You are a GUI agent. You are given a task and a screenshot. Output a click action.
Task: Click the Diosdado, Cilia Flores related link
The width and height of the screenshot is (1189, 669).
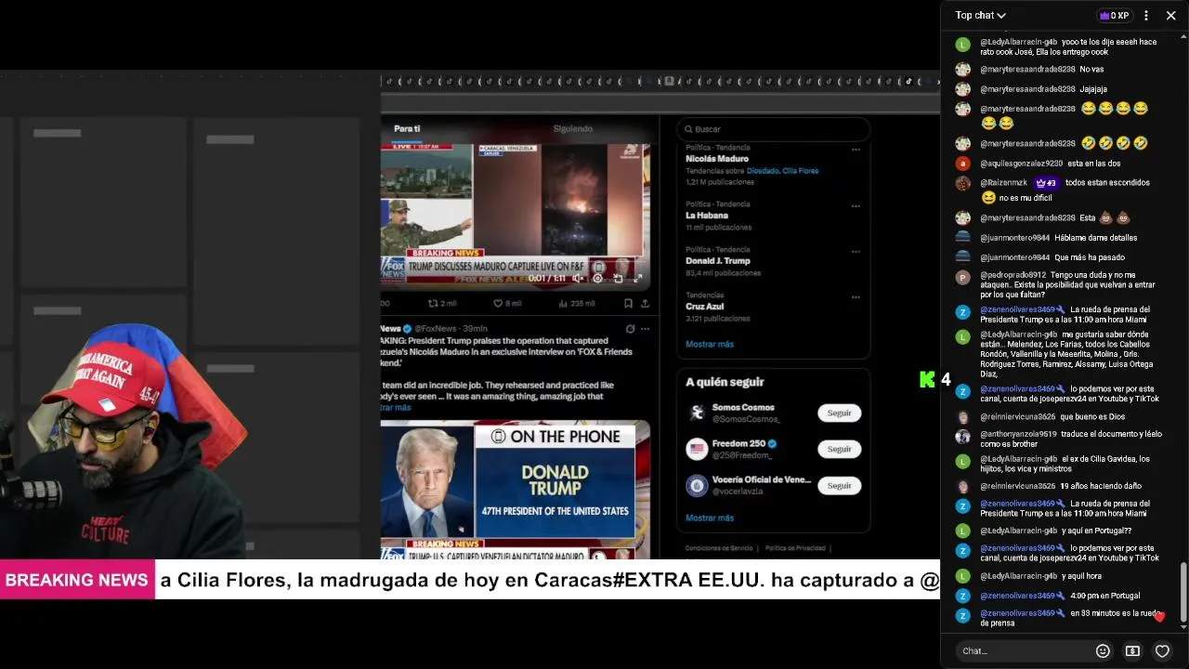pyautogui.click(x=782, y=171)
